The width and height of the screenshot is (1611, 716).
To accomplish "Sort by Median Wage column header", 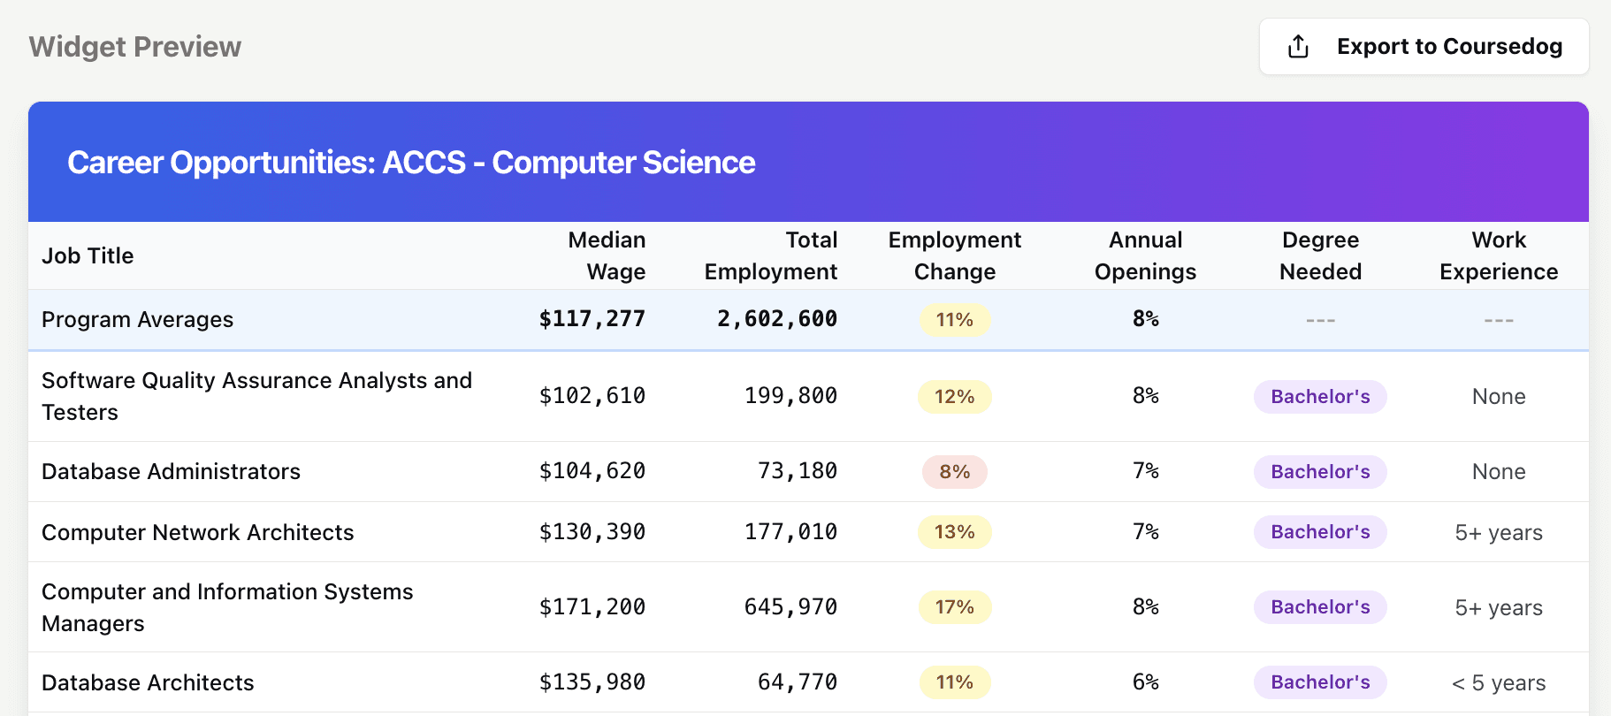I will click(607, 255).
